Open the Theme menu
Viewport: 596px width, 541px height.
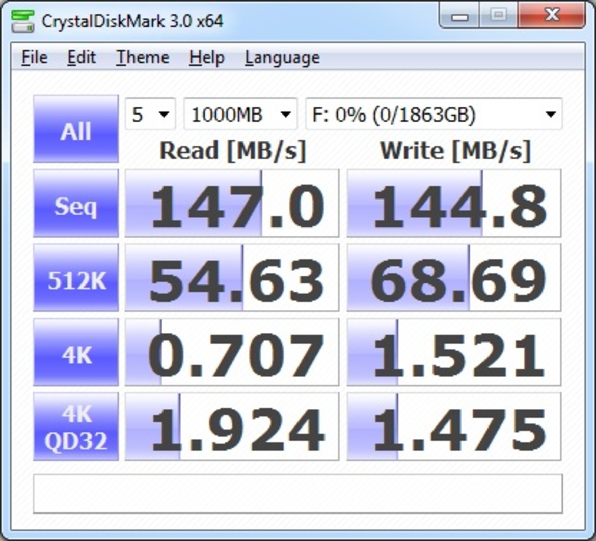tap(143, 58)
